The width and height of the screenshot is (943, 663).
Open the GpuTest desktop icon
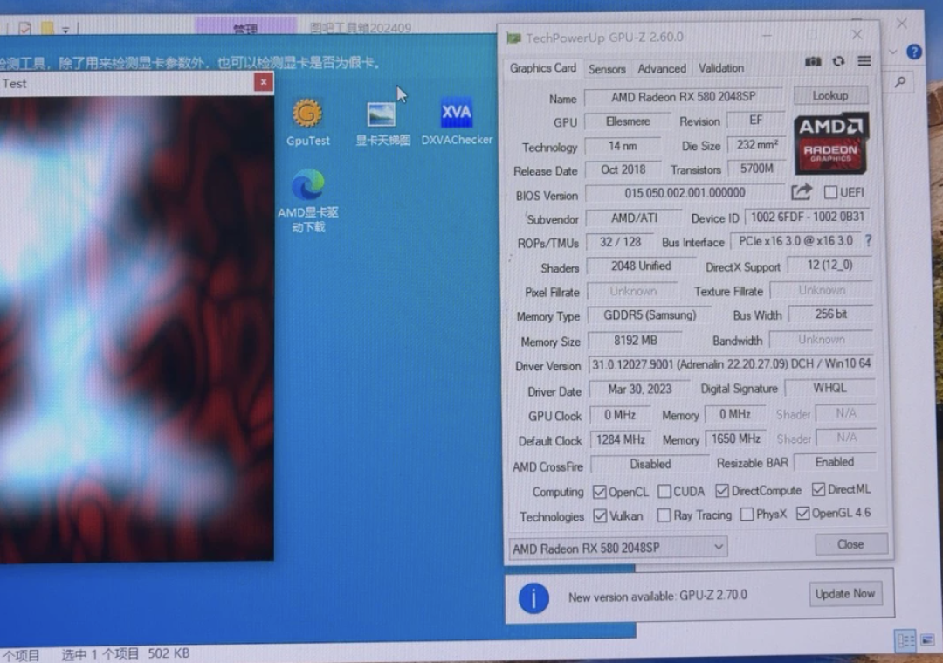307,123
